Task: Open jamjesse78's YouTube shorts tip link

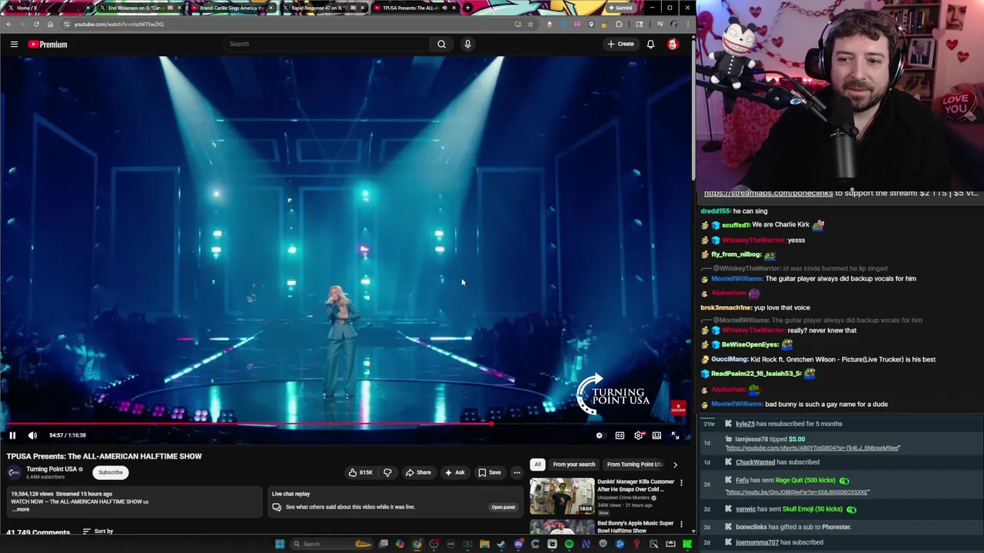Action: (812, 448)
